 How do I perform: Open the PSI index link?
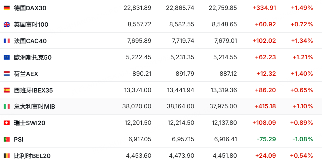[x=18, y=140]
